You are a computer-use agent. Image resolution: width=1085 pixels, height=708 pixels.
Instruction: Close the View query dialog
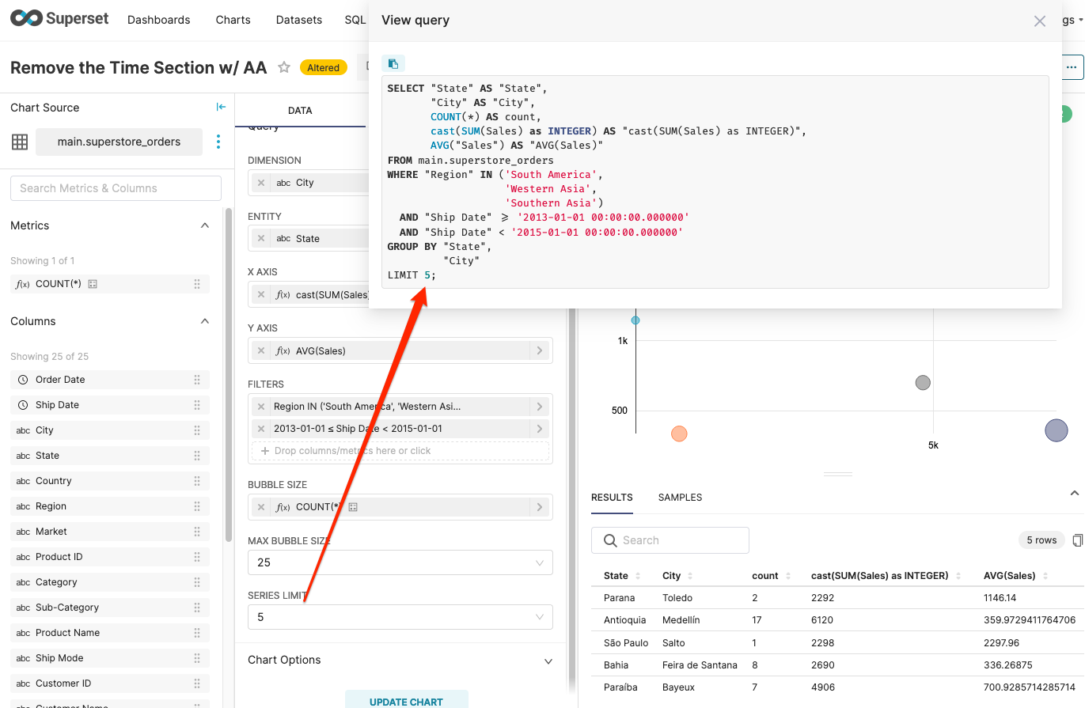[1040, 21]
